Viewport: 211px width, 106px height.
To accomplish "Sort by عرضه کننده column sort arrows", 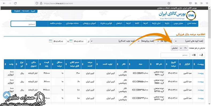I will point(82,64).
